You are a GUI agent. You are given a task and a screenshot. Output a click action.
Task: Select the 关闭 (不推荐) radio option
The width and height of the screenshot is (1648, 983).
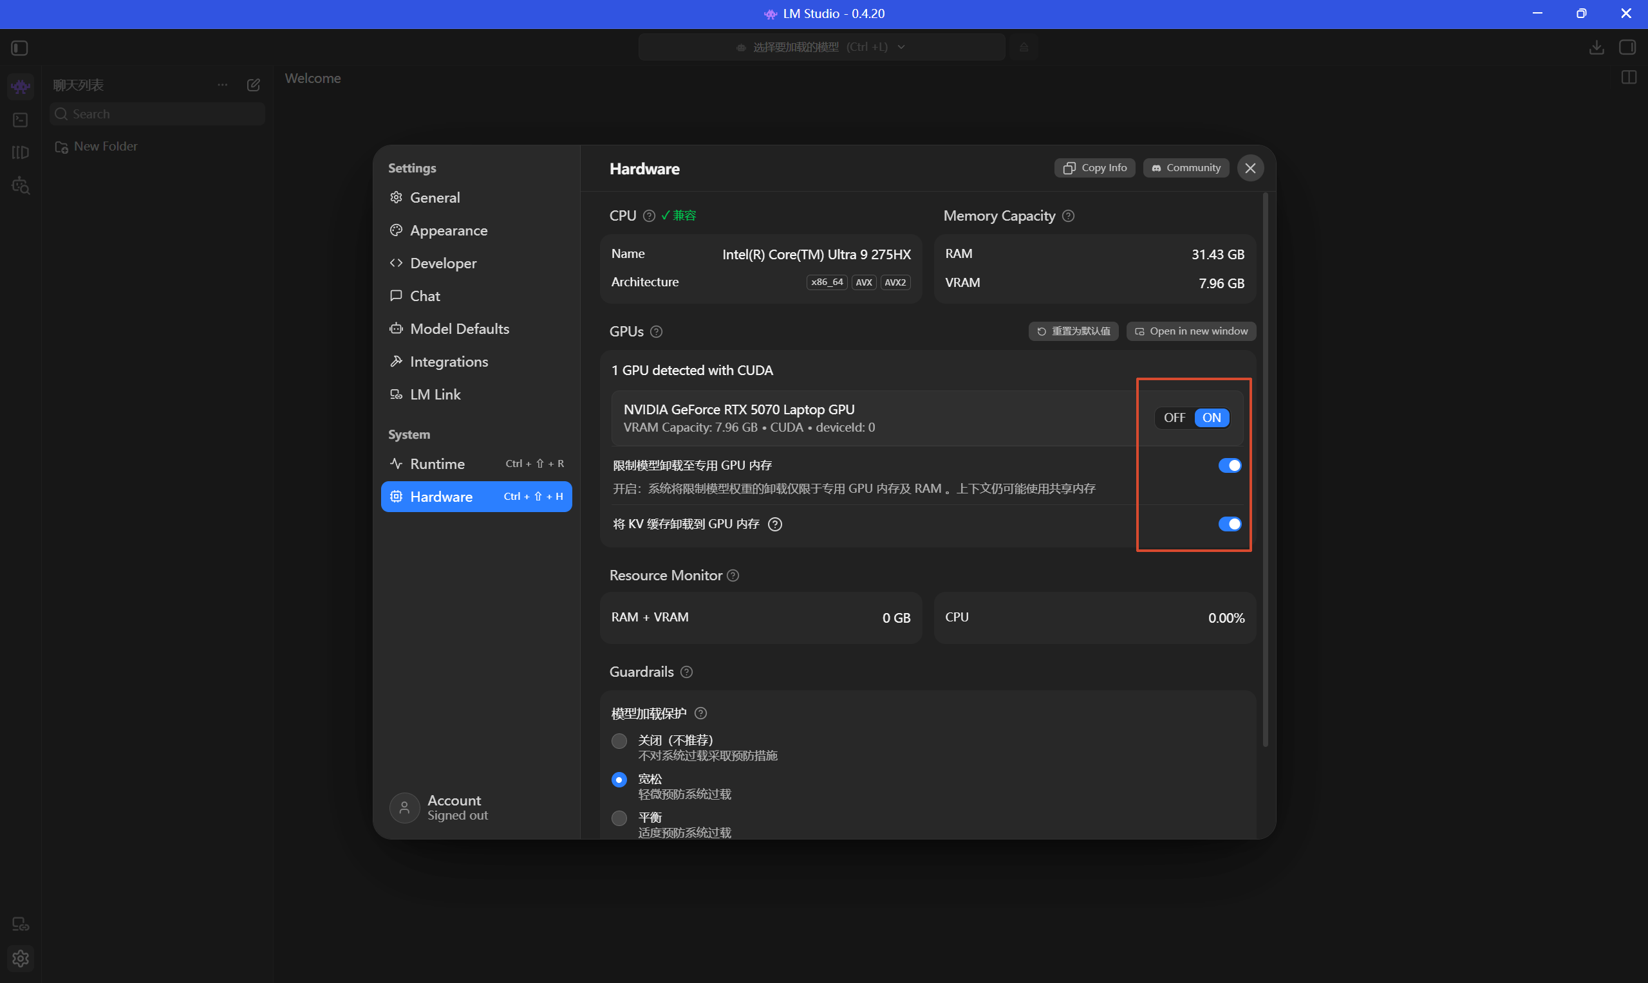[x=619, y=741]
